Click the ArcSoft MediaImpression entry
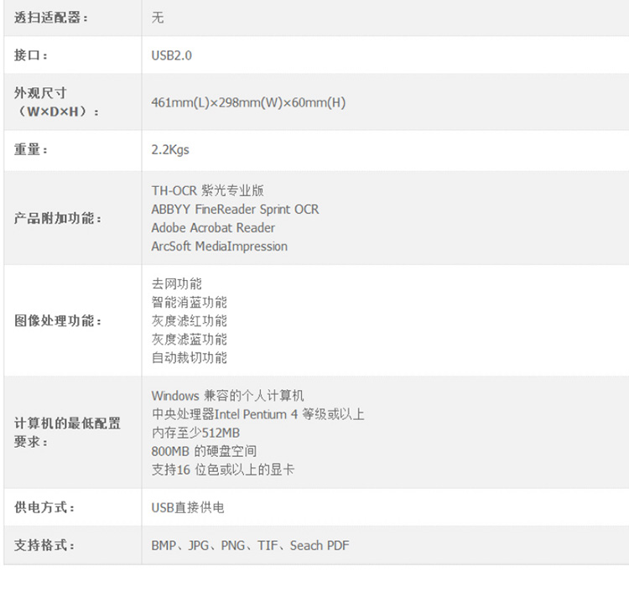Screen dimensions: 629x592 tap(219, 247)
